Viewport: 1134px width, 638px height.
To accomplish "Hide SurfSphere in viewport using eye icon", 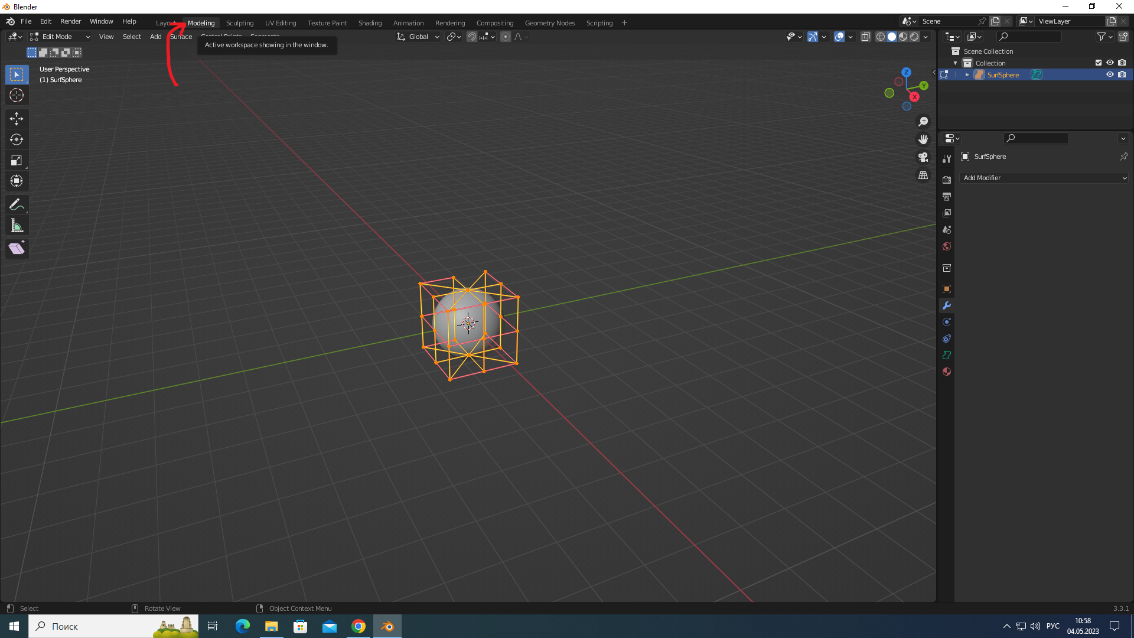I will (1110, 74).
